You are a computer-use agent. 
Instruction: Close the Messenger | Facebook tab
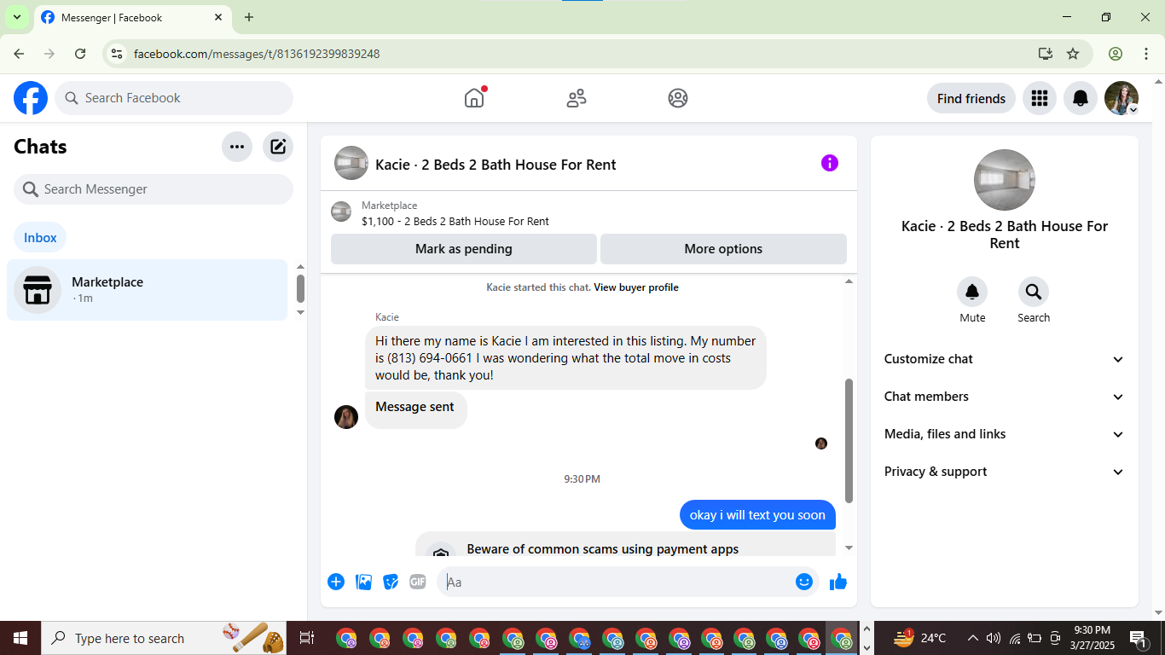(218, 17)
